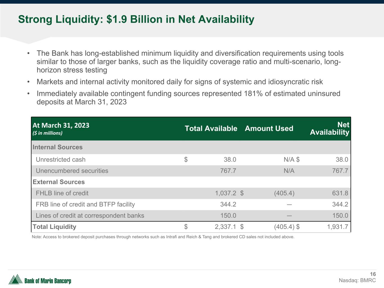Click Lines of credit at correspondent banks
Image resolution: width=384 pixels, height=288 pixels.
point(90,216)
